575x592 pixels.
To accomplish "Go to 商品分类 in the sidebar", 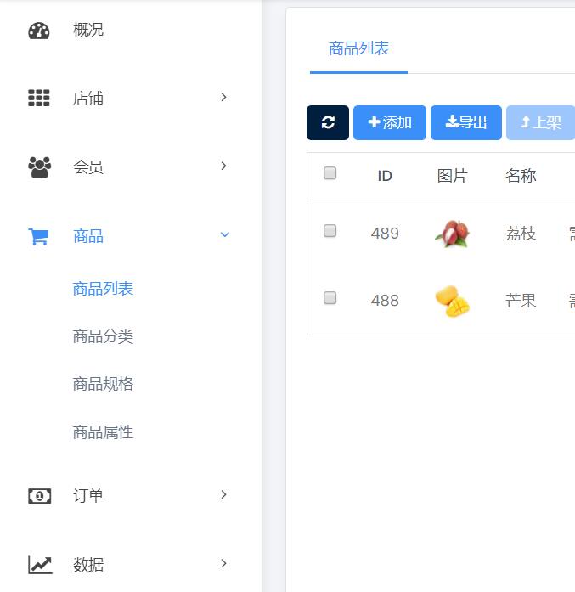I will 103,336.
